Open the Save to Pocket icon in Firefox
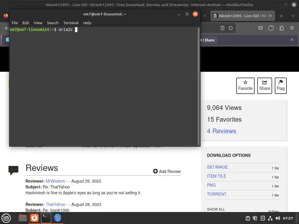Image resolution: width=299 pixels, height=224 pixels. (260, 28)
